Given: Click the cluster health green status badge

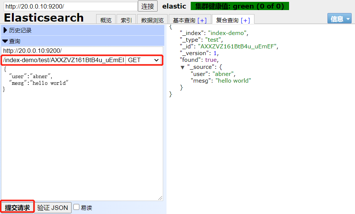Looking at the screenshot, I should pos(240,6).
